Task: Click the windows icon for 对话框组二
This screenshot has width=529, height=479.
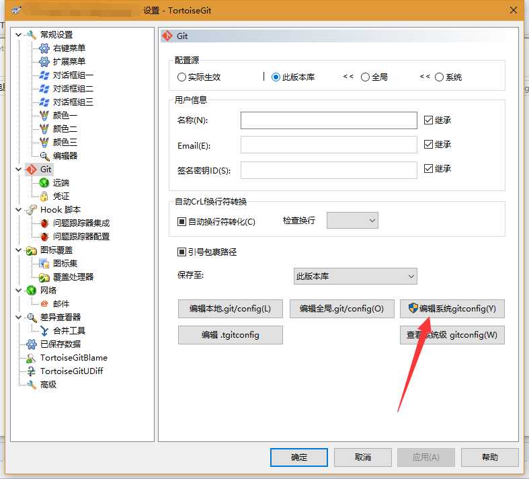Action: click(44, 89)
